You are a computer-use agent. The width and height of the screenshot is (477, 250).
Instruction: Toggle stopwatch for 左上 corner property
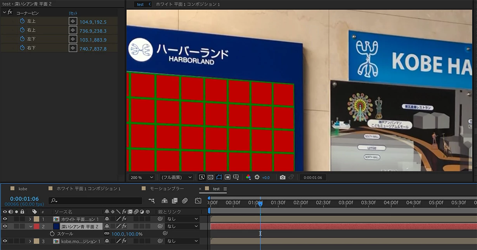click(x=22, y=21)
